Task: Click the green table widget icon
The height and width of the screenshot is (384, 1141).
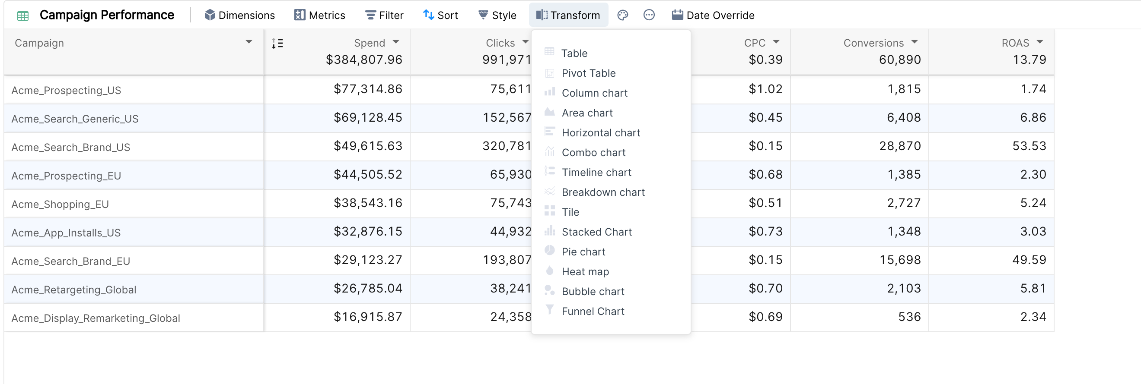Action: point(22,16)
